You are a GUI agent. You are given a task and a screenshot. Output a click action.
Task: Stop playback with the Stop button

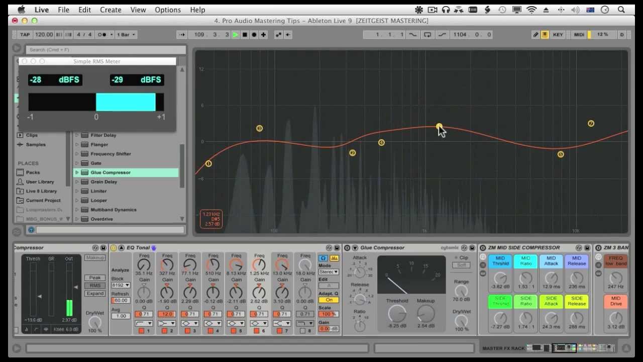click(245, 35)
